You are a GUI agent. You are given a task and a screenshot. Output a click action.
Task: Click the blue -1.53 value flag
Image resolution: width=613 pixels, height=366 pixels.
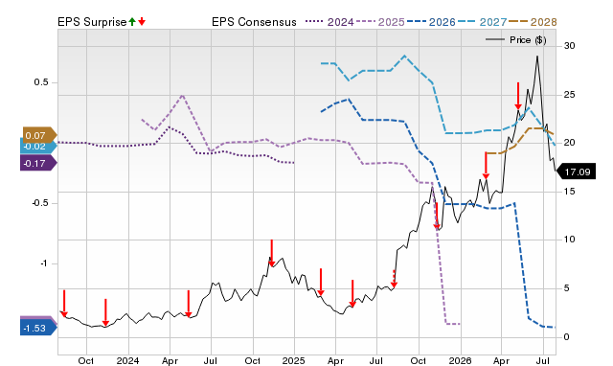tap(38, 328)
